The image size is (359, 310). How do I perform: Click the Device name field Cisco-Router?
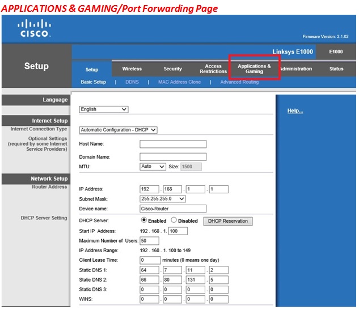173,209
